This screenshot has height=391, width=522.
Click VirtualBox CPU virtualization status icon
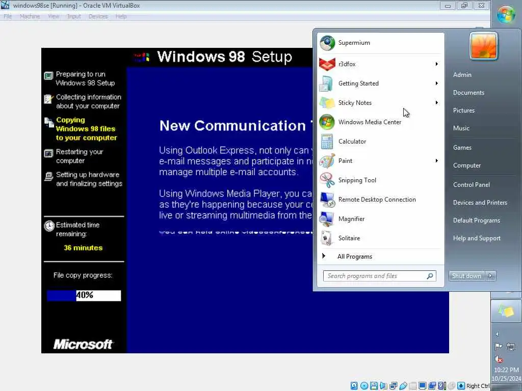pos(442,386)
